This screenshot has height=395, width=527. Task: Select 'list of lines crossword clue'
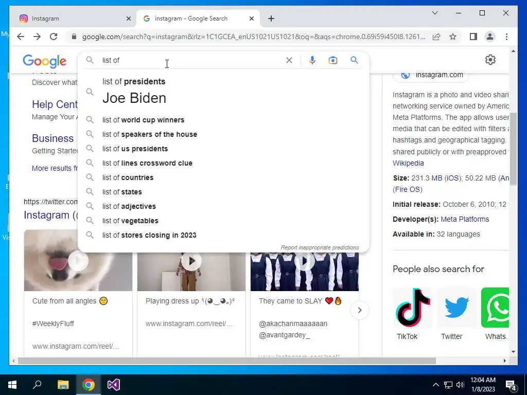point(223,163)
